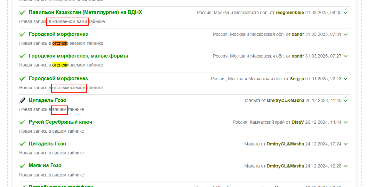Click the green checkmark beside Павильон Казахстан
The width and height of the screenshot is (391, 187).
pos(22,12)
